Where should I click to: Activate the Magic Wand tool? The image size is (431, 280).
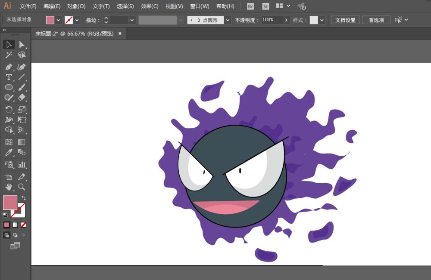click(9, 55)
